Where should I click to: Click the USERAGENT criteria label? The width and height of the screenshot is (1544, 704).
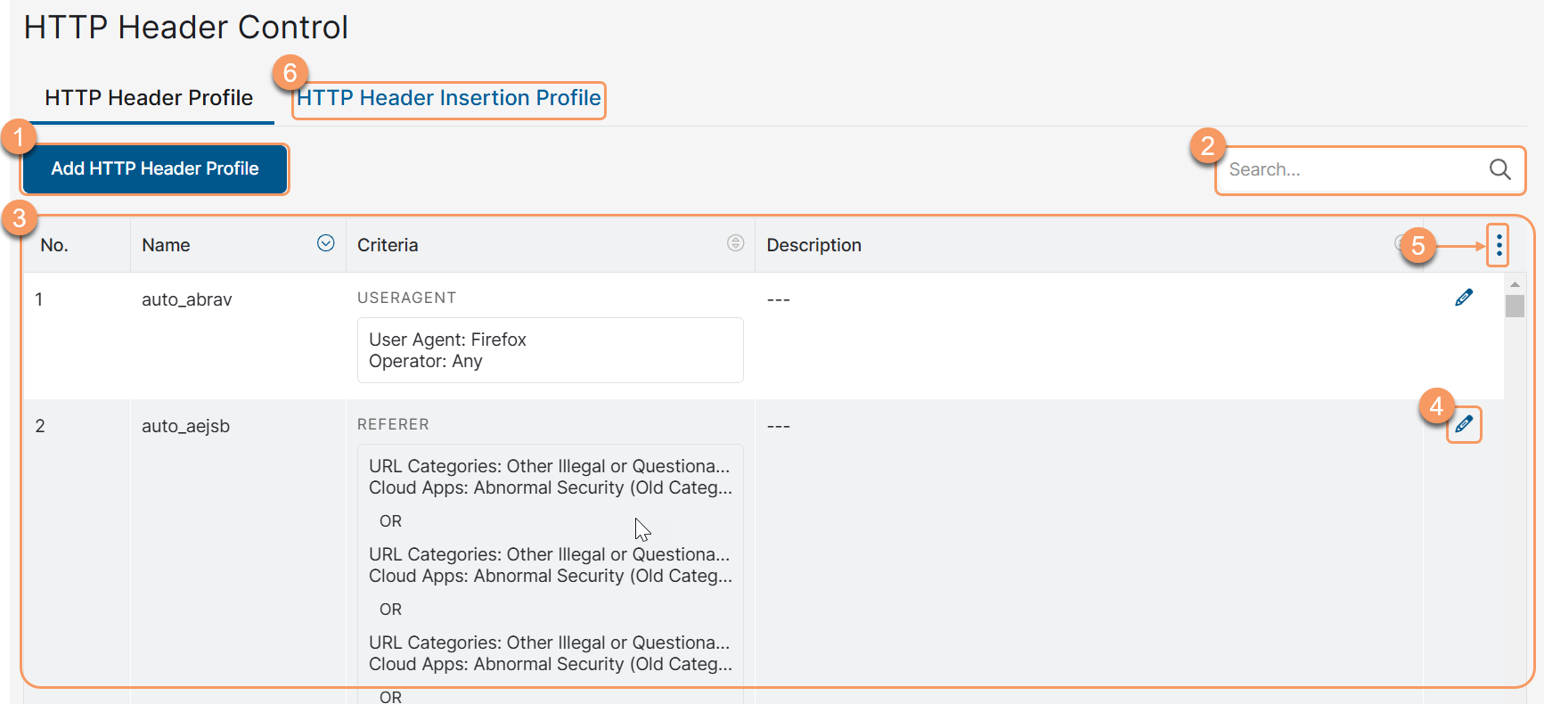click(406, 298)
